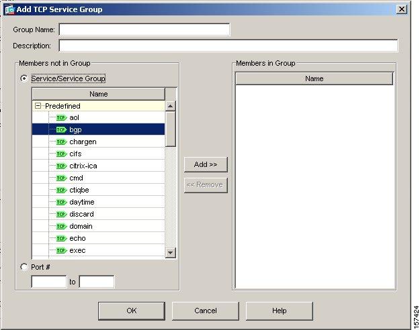Viewport: 420px width, 330px height.
Task: Click the ending port number field
Action: tap(97, 282)
